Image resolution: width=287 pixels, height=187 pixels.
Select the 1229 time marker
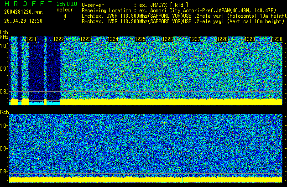point(250,39)
